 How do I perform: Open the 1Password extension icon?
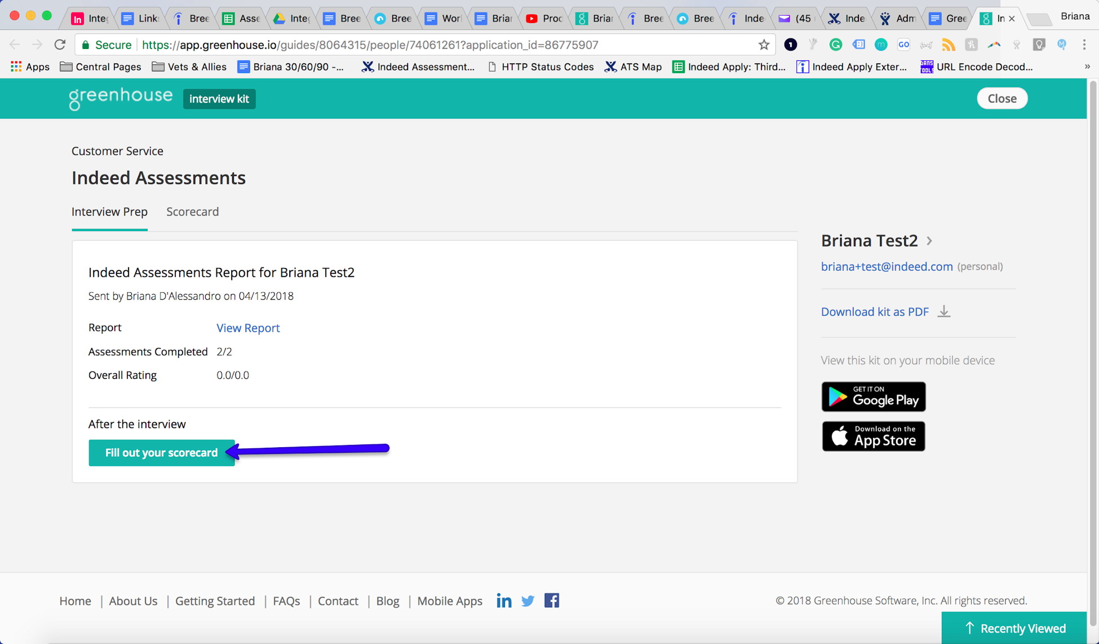(791, 45)
